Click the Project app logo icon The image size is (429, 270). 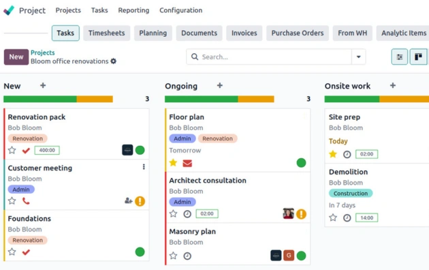point(9,10)
